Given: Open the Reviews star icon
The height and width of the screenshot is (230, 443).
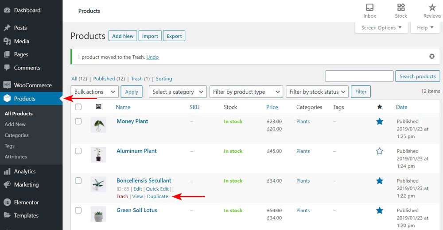Looking at the screenshot, I should pyautogui.click(x=432, y=7).
